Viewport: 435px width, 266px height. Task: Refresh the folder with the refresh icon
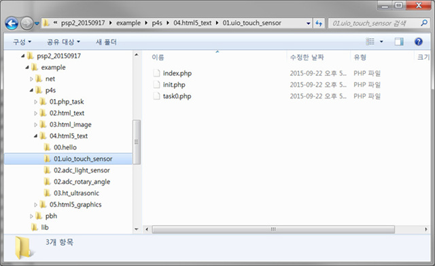coord(319,23)
